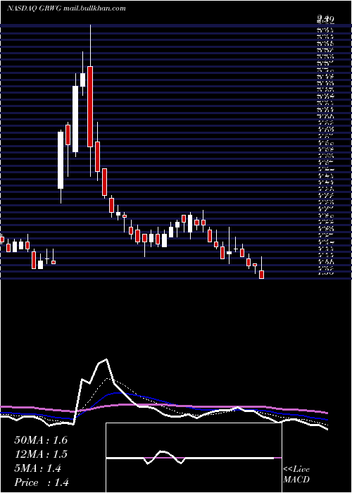Screen dimensions: 352x493
Task: Click the last red candlestick at the chart's end
Action: click(x=261, y=274)
